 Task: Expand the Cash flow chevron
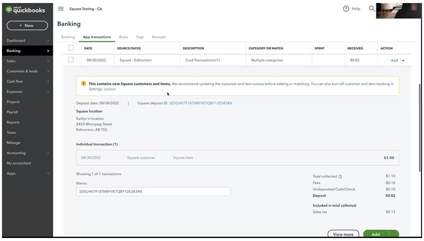[x=48, y=82]
